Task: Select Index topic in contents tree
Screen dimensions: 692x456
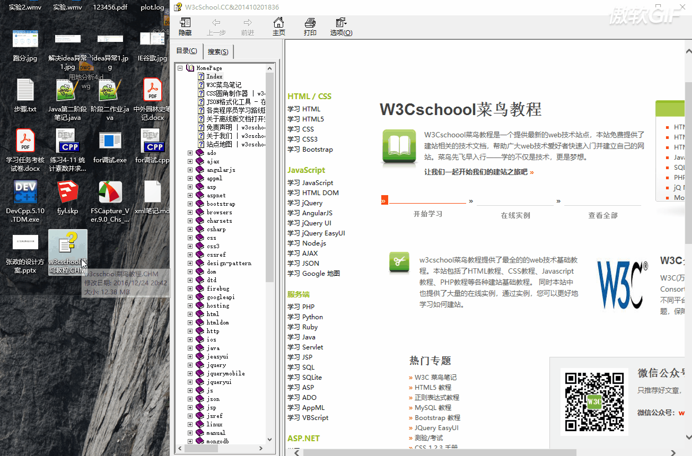Action: (214, 76)
